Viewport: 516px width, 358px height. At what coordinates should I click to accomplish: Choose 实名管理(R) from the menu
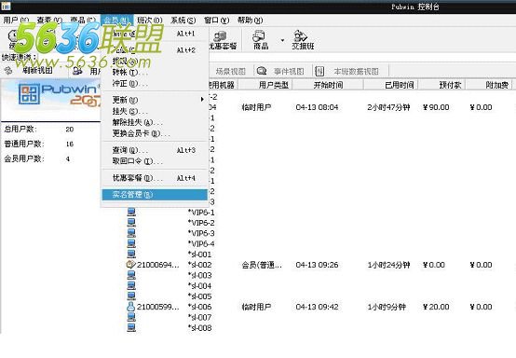pos(155,195)
